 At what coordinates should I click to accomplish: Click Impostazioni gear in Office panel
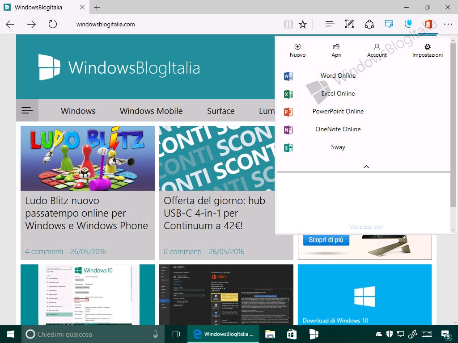(x=427, y=50)
